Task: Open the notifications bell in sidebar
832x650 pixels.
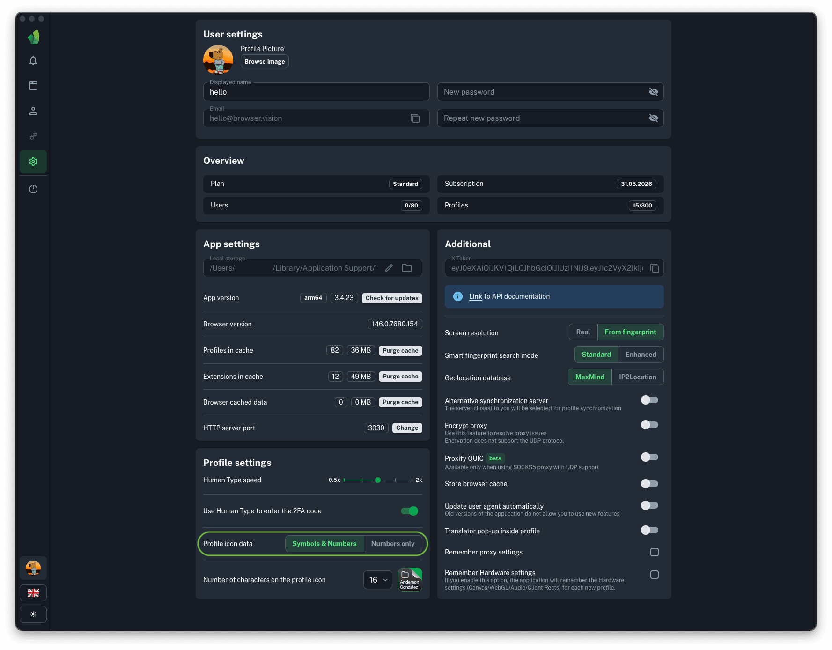Action: [33, 60]
